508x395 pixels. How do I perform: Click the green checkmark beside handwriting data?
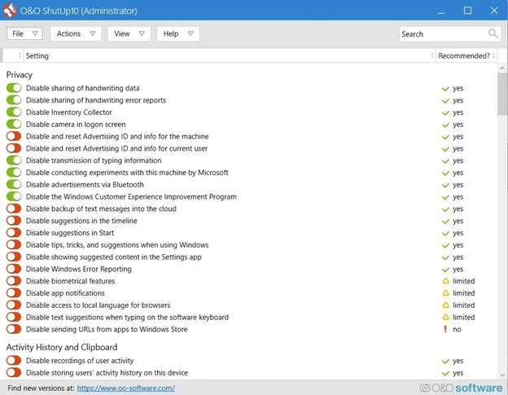tap(445, 89)
